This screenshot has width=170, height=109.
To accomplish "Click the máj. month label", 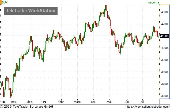I will [109, 102].
